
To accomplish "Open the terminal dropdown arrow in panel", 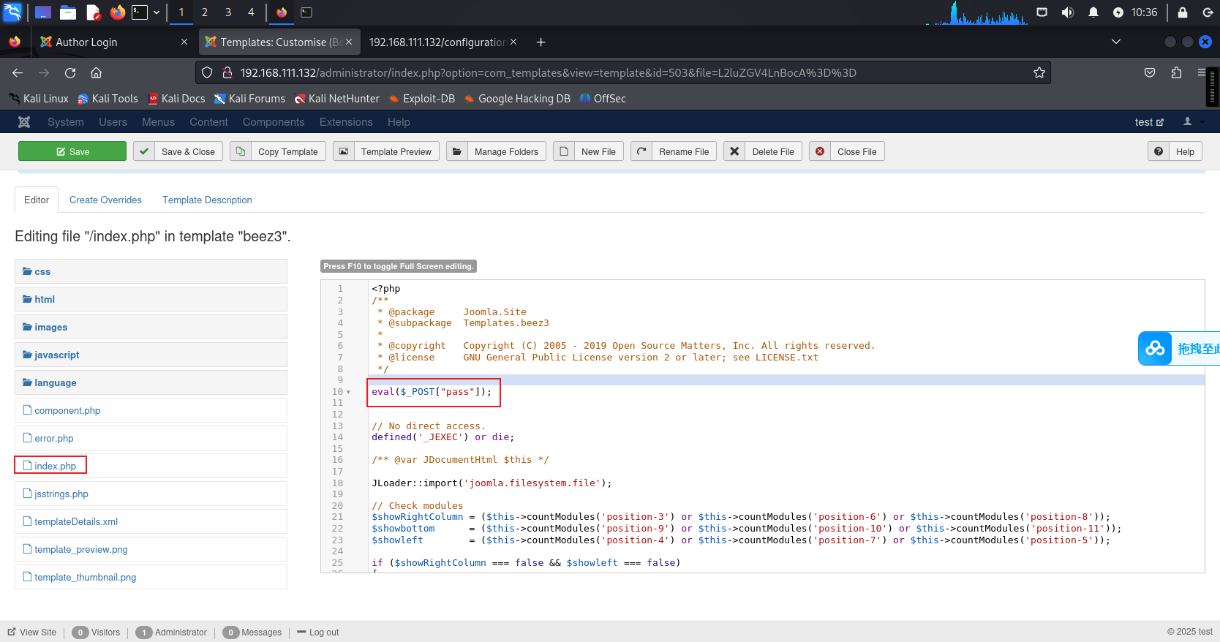I will click(157, 12).
